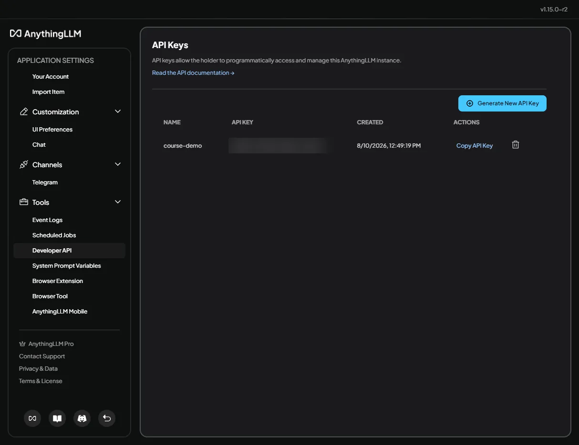Click the NAME column header
Image resolution: width=579 pixels, height=445 pixels.
coord(172,122)
